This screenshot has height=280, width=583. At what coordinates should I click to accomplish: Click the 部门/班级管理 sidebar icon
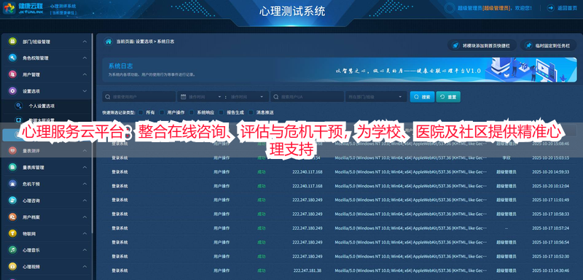tap(12, 42)
